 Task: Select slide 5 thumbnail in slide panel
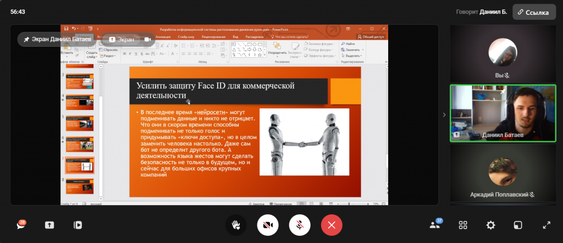pyautogui.click(x=80, y=123)
